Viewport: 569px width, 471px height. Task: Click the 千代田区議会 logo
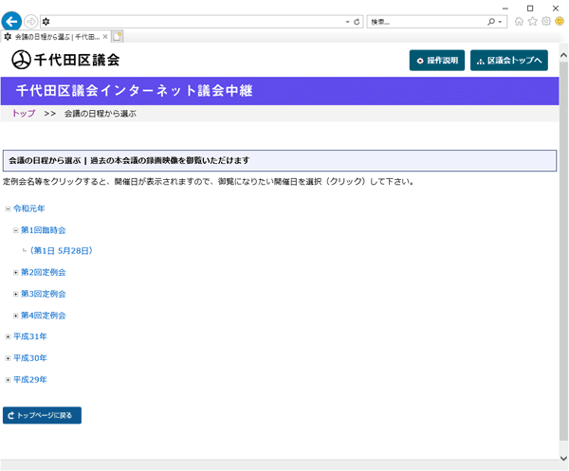point(65,60)
